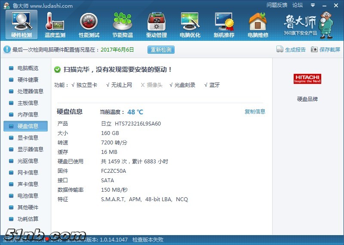Open 电脑维修 computer repair

[258, 24]
